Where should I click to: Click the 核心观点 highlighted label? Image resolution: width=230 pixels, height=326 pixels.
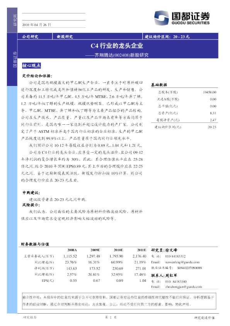click(x=32, y=65)
